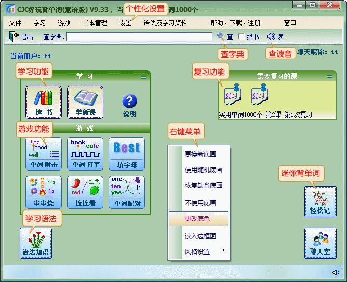Select 更改底色 from the context menu
347x282 pixels.
198,218
